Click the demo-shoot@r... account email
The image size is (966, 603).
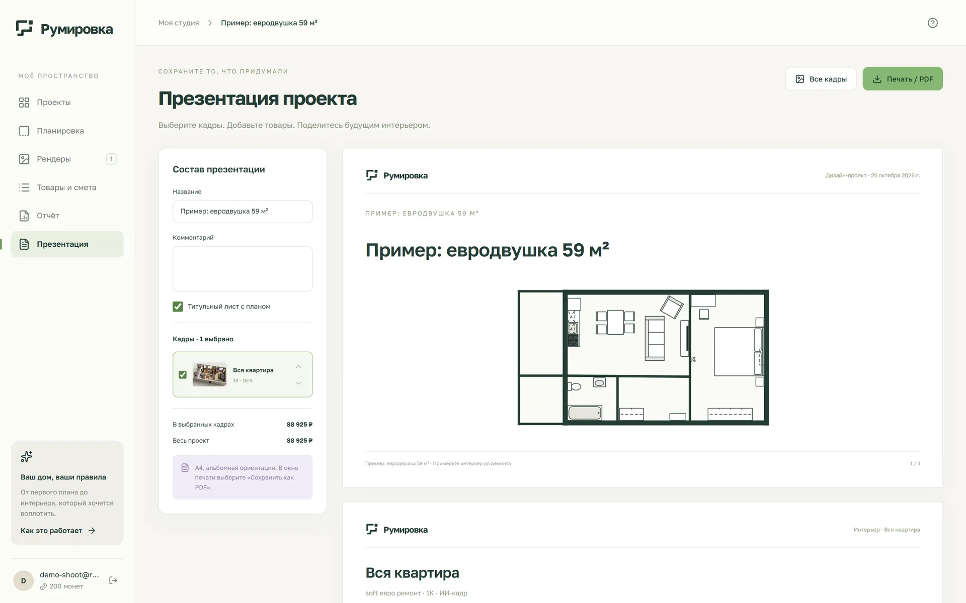point(69,575)
